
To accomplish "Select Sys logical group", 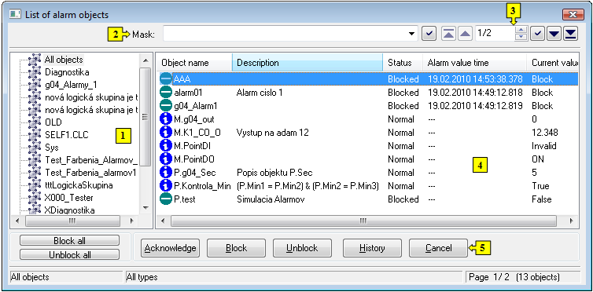I will 51,147.
